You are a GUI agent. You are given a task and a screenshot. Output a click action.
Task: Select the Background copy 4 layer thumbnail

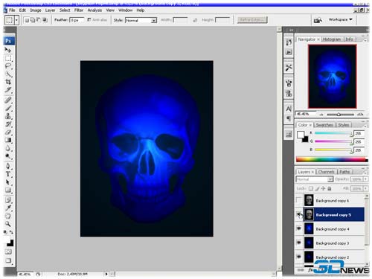coord(309,228)
